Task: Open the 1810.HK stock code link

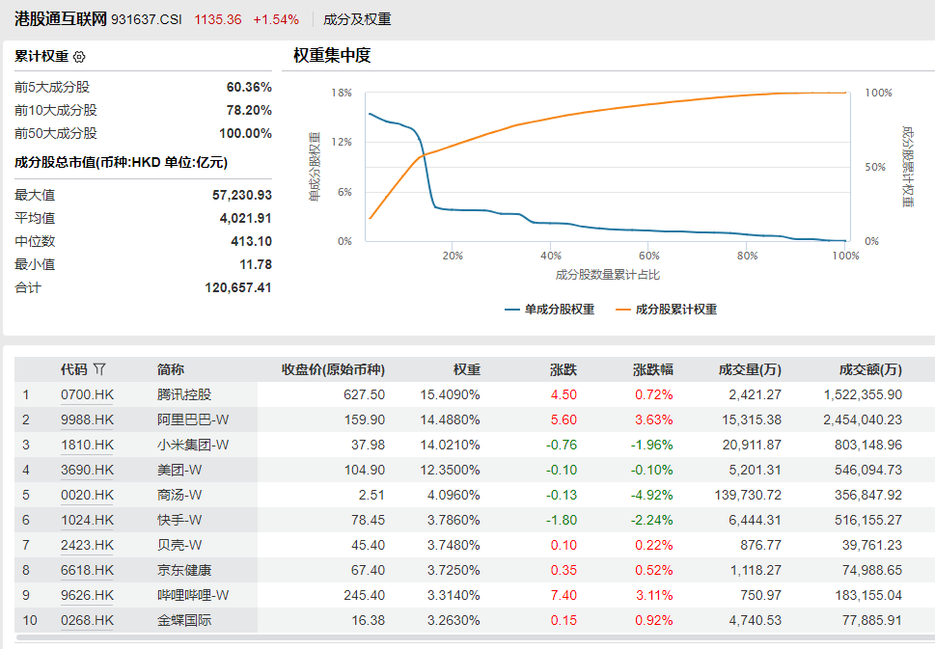Action: click(x=87, y=445)
